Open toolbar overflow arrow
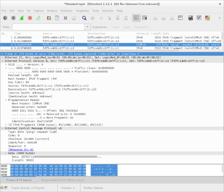 click(220, 18)
